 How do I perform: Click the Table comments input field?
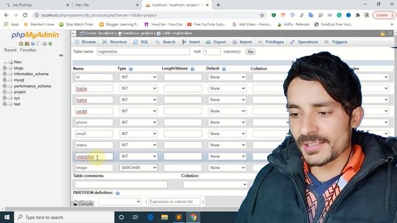(x=121, y=185)
